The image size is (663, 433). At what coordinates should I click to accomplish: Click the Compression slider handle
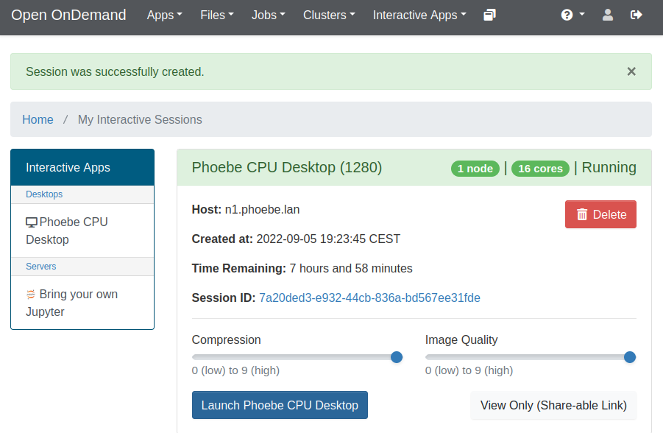coord(397,357)
